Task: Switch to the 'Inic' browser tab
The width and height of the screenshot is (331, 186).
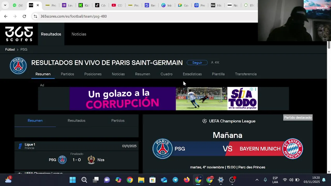Action: coord(166,5)
